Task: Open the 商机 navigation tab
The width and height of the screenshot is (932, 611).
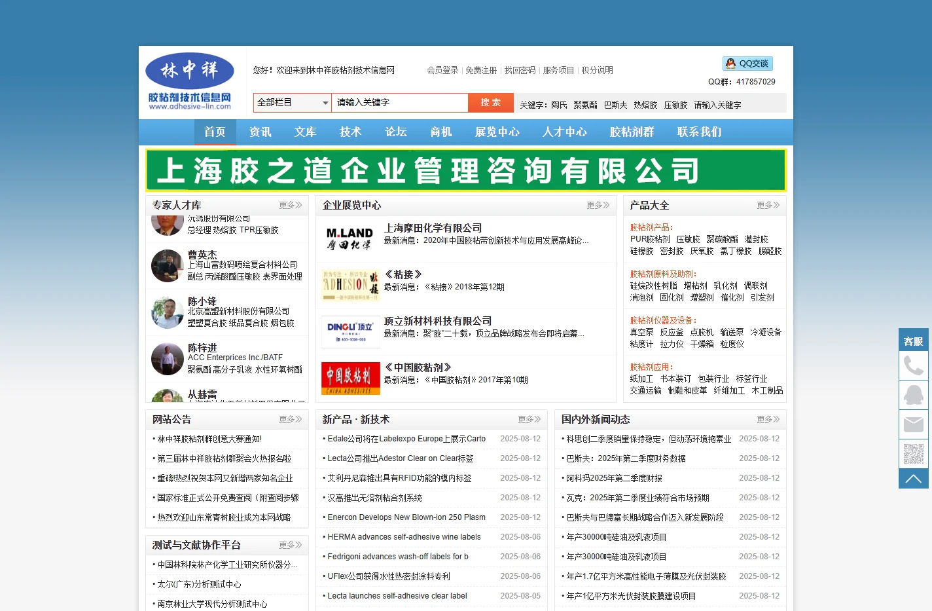Action: click(441, 132)
